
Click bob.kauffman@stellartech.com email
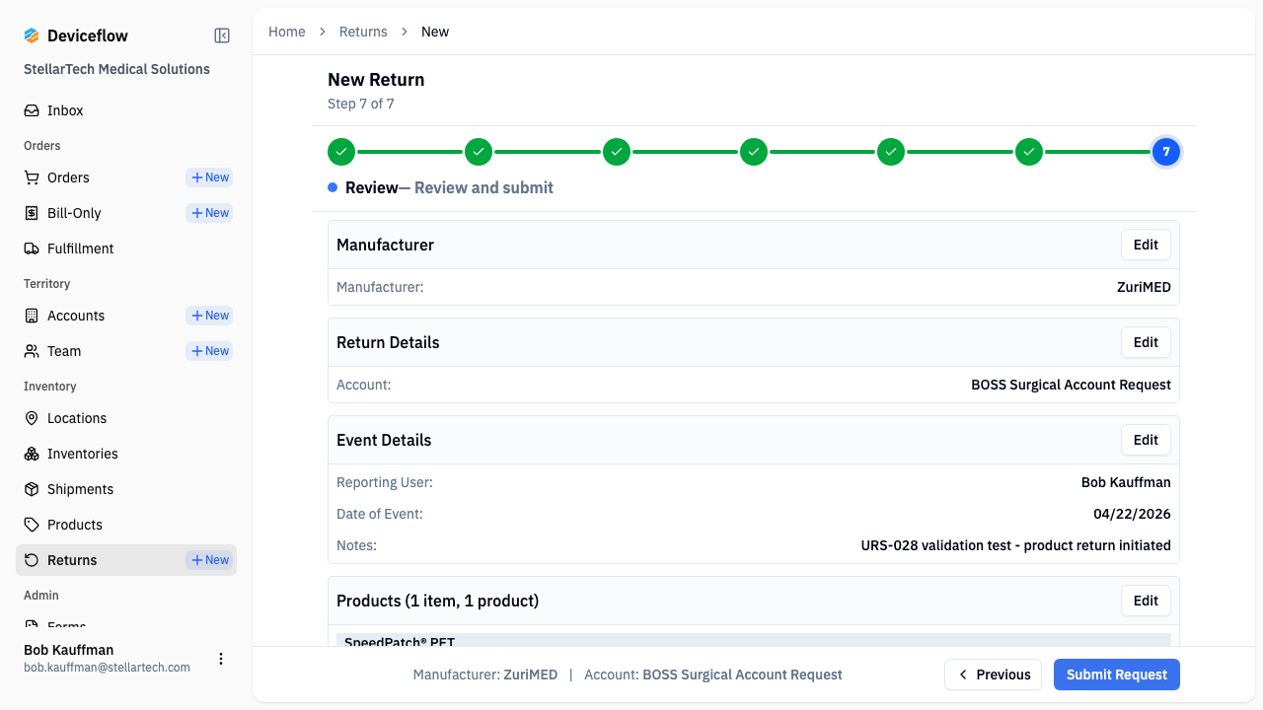[x=107, y=668]
